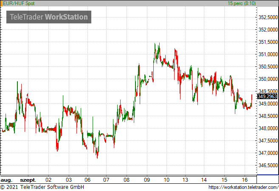Click the 15 date axis label
Viewport: 279px width, 191px height.
(x=224, y=180)
